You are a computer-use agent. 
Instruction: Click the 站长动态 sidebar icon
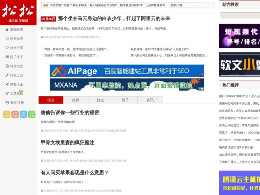[x=7, y=39]
